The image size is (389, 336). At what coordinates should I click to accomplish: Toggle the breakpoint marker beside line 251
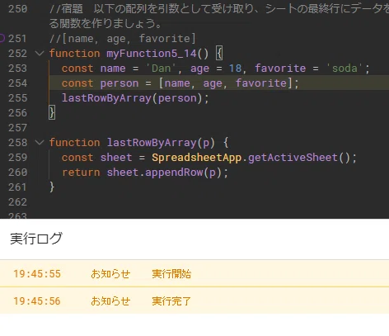click(2, 38)
